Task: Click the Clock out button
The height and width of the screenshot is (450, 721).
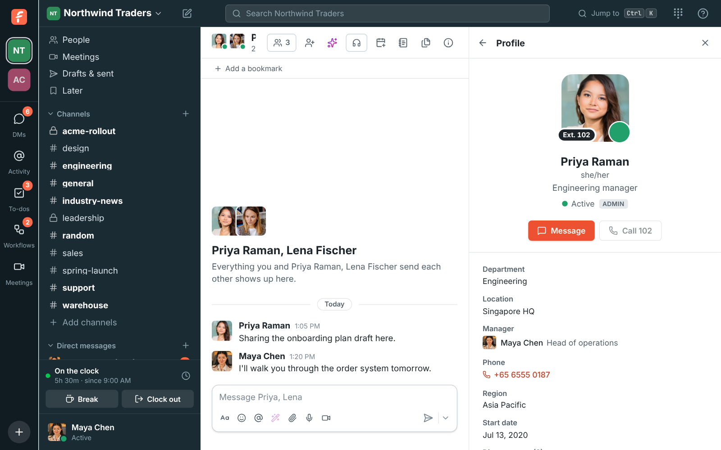Action: coord(158,399)
